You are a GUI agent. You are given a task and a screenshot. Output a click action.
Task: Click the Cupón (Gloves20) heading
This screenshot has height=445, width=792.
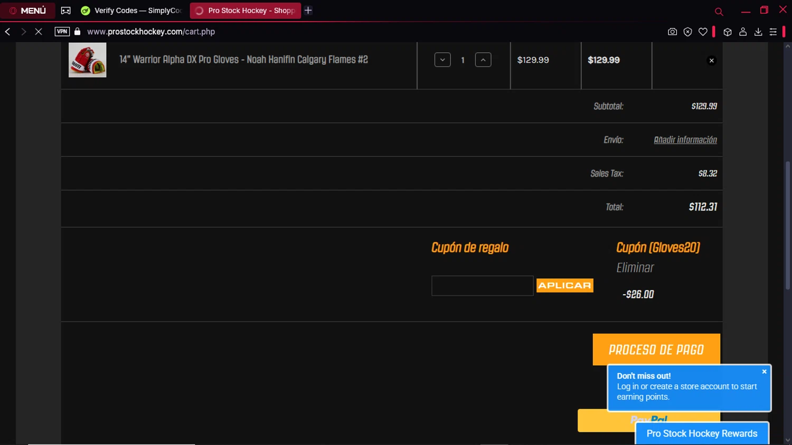(658, 248)
